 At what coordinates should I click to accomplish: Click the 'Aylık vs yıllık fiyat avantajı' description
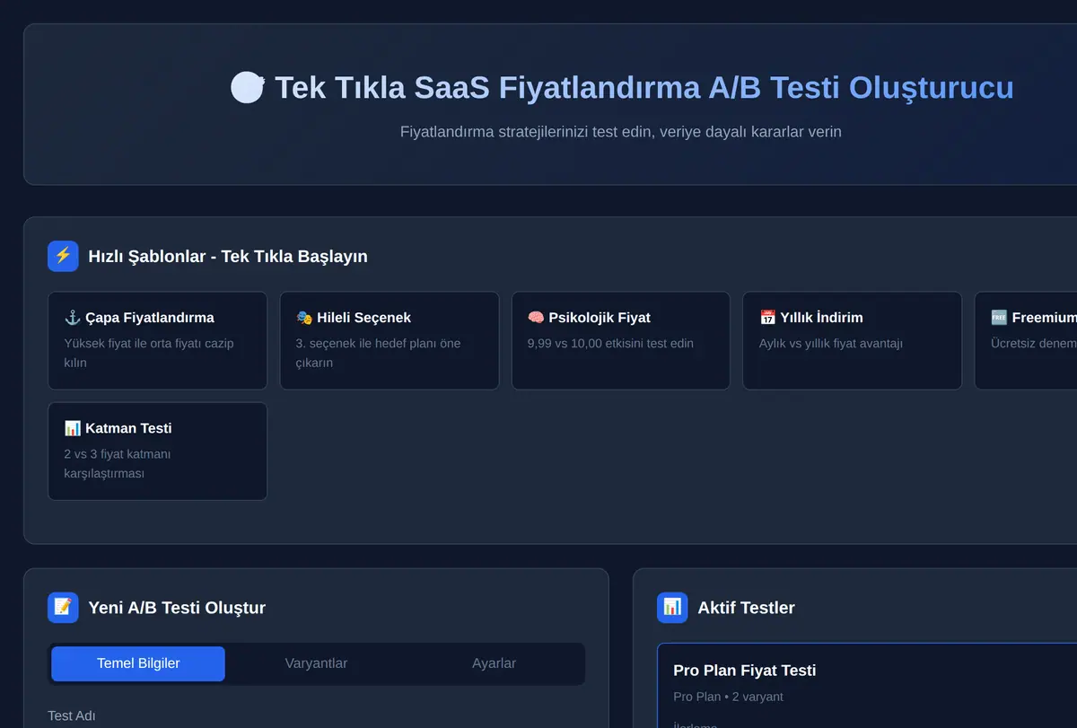click(831, 343)
